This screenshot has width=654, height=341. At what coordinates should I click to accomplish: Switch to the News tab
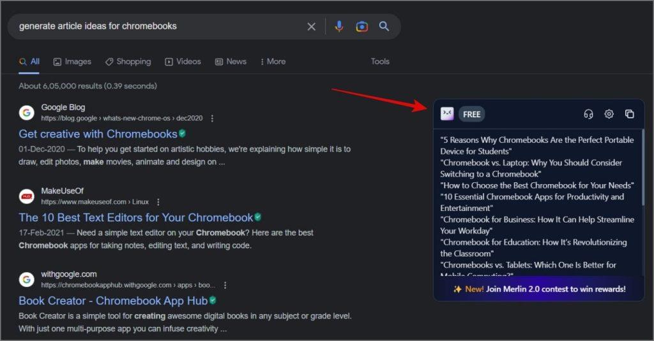click(x=231, y=62)
